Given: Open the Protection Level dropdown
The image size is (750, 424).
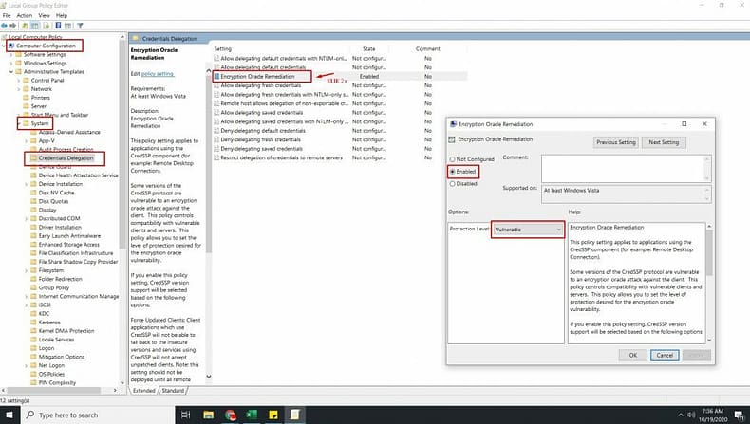Looking at the screenshot, I should pos(528,230).
